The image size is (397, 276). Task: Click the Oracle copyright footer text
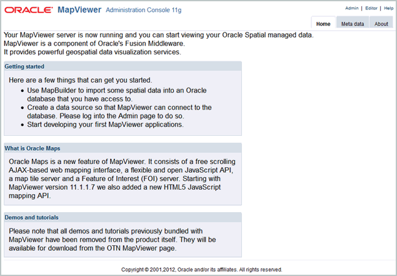point(201,269)
